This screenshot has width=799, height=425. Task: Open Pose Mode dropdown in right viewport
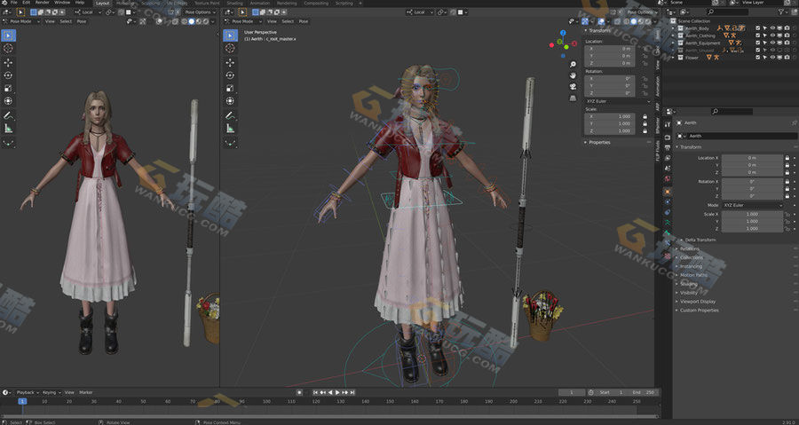pyautogui.click(x=242, y=21)
